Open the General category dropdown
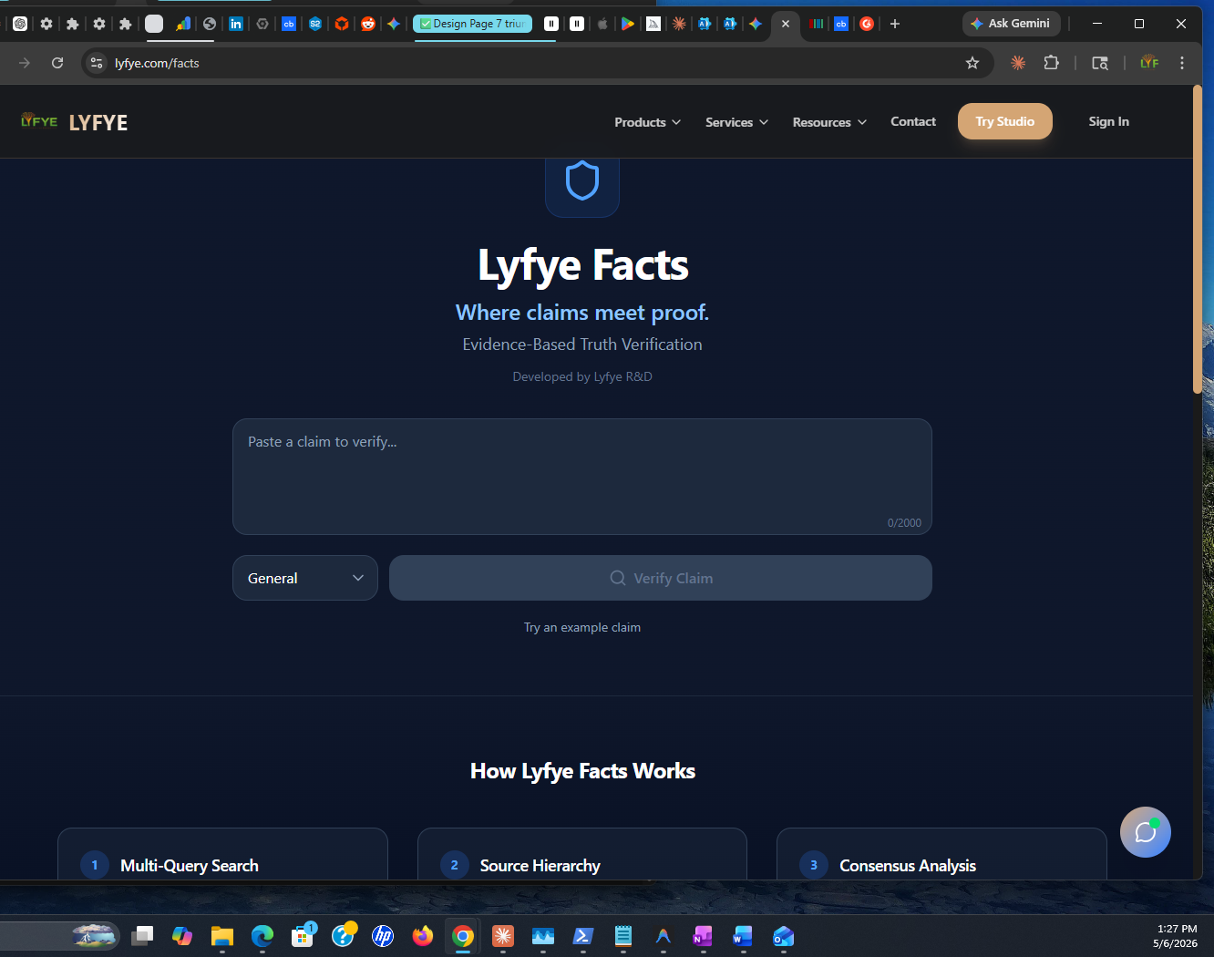 (305, 578)
